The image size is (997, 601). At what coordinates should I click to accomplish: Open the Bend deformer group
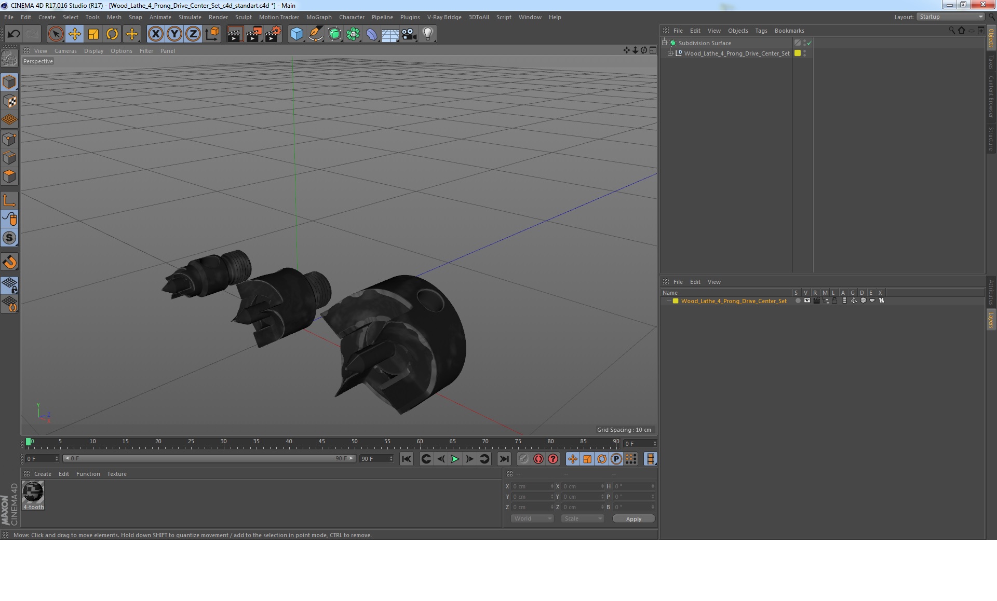(x=372, y=34)
